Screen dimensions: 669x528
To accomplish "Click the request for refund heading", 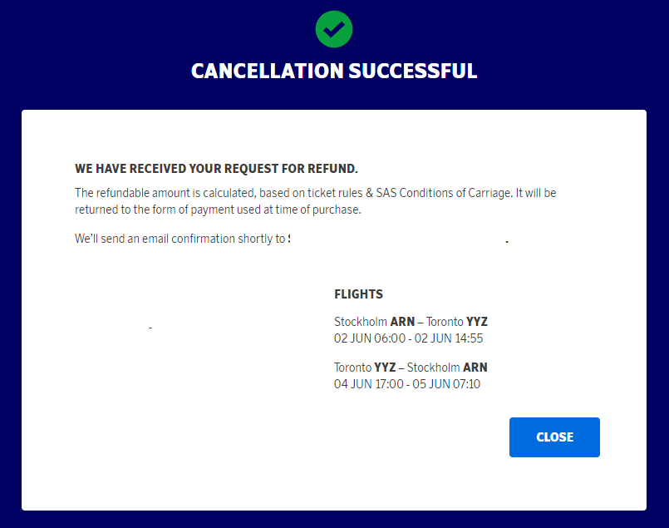I will pyautogui.click(x=216, y=169).
